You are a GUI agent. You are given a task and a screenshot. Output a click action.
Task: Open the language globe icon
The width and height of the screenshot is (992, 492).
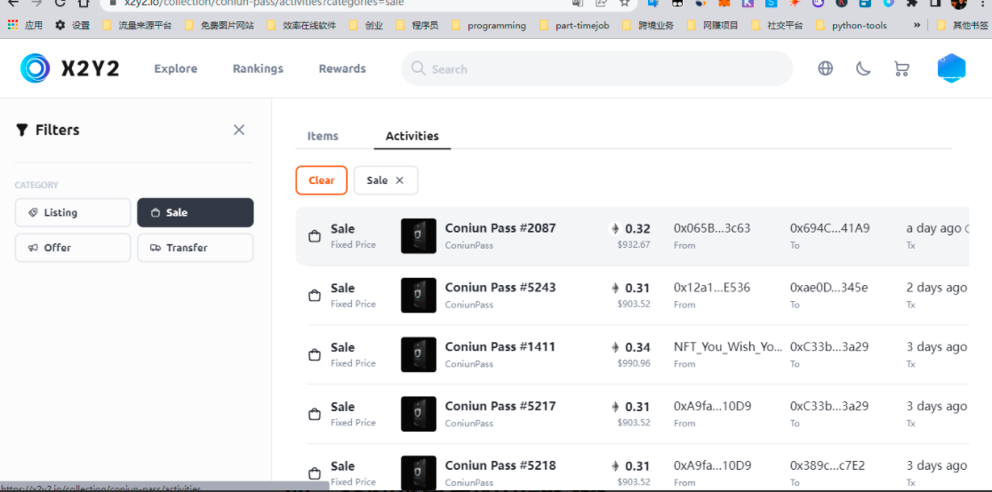click(825, 68)
